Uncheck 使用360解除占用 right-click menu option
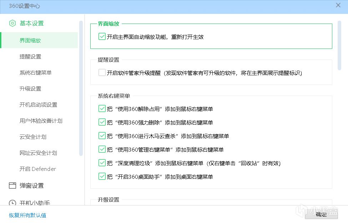Screen dimensions: 348x223 (x=102, y=108)
